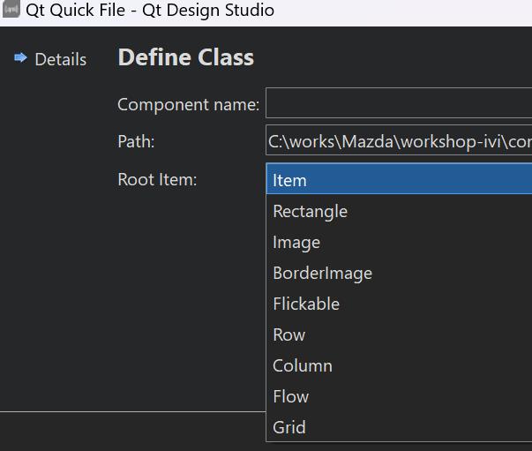Screen dimensions: 532x451
Task: Select the Details wizard step
Action: (x=60, y=59)
